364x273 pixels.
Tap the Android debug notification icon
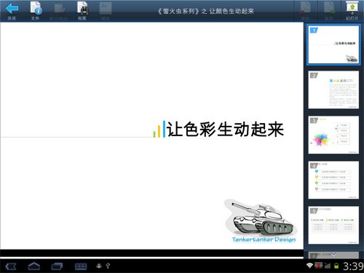(x=99, y=266)
